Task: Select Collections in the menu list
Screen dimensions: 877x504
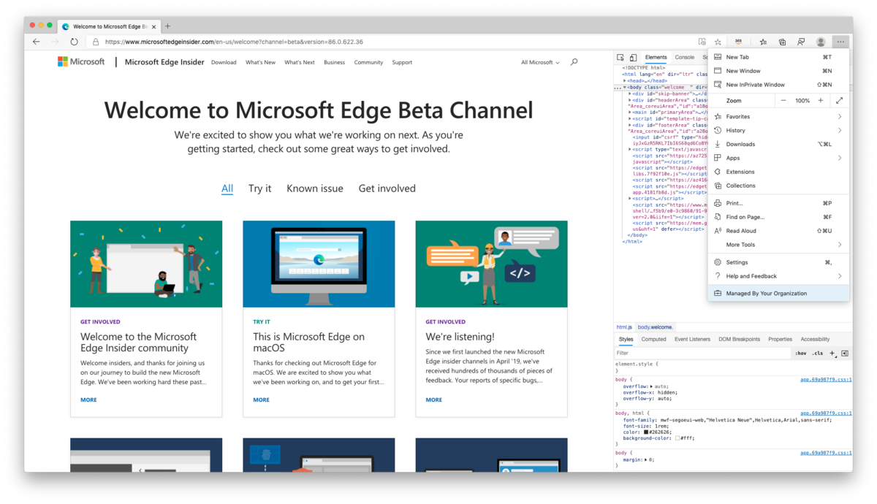Action: click(x=778, y=186)
